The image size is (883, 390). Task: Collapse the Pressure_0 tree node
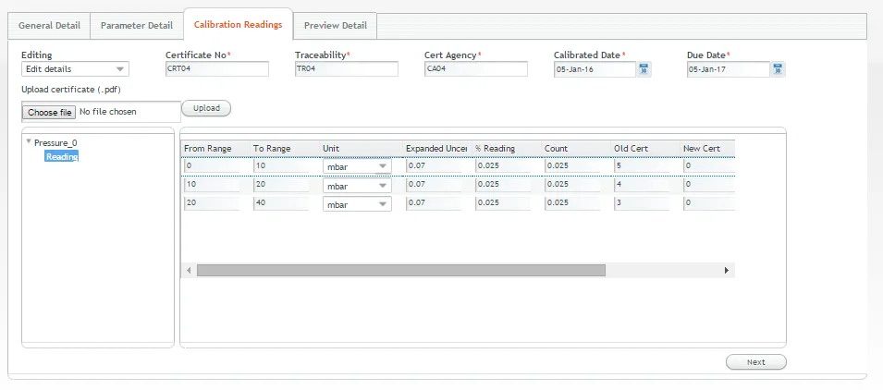point(29,141)
